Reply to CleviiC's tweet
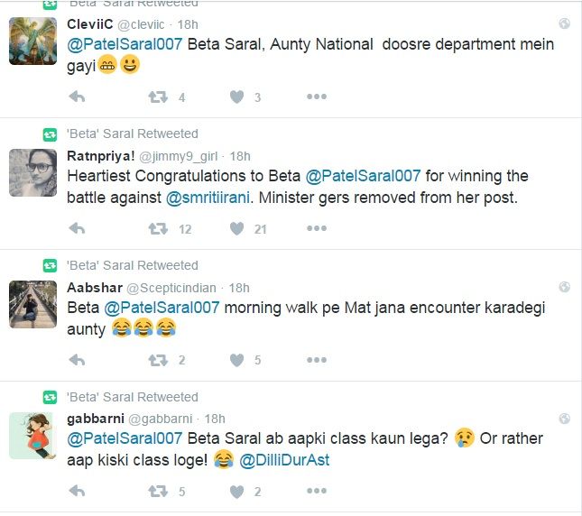 tap(77, 97)
